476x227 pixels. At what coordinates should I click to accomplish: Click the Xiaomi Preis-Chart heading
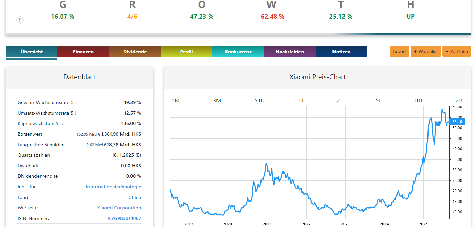pyautogui.click(x=317, y=77)
